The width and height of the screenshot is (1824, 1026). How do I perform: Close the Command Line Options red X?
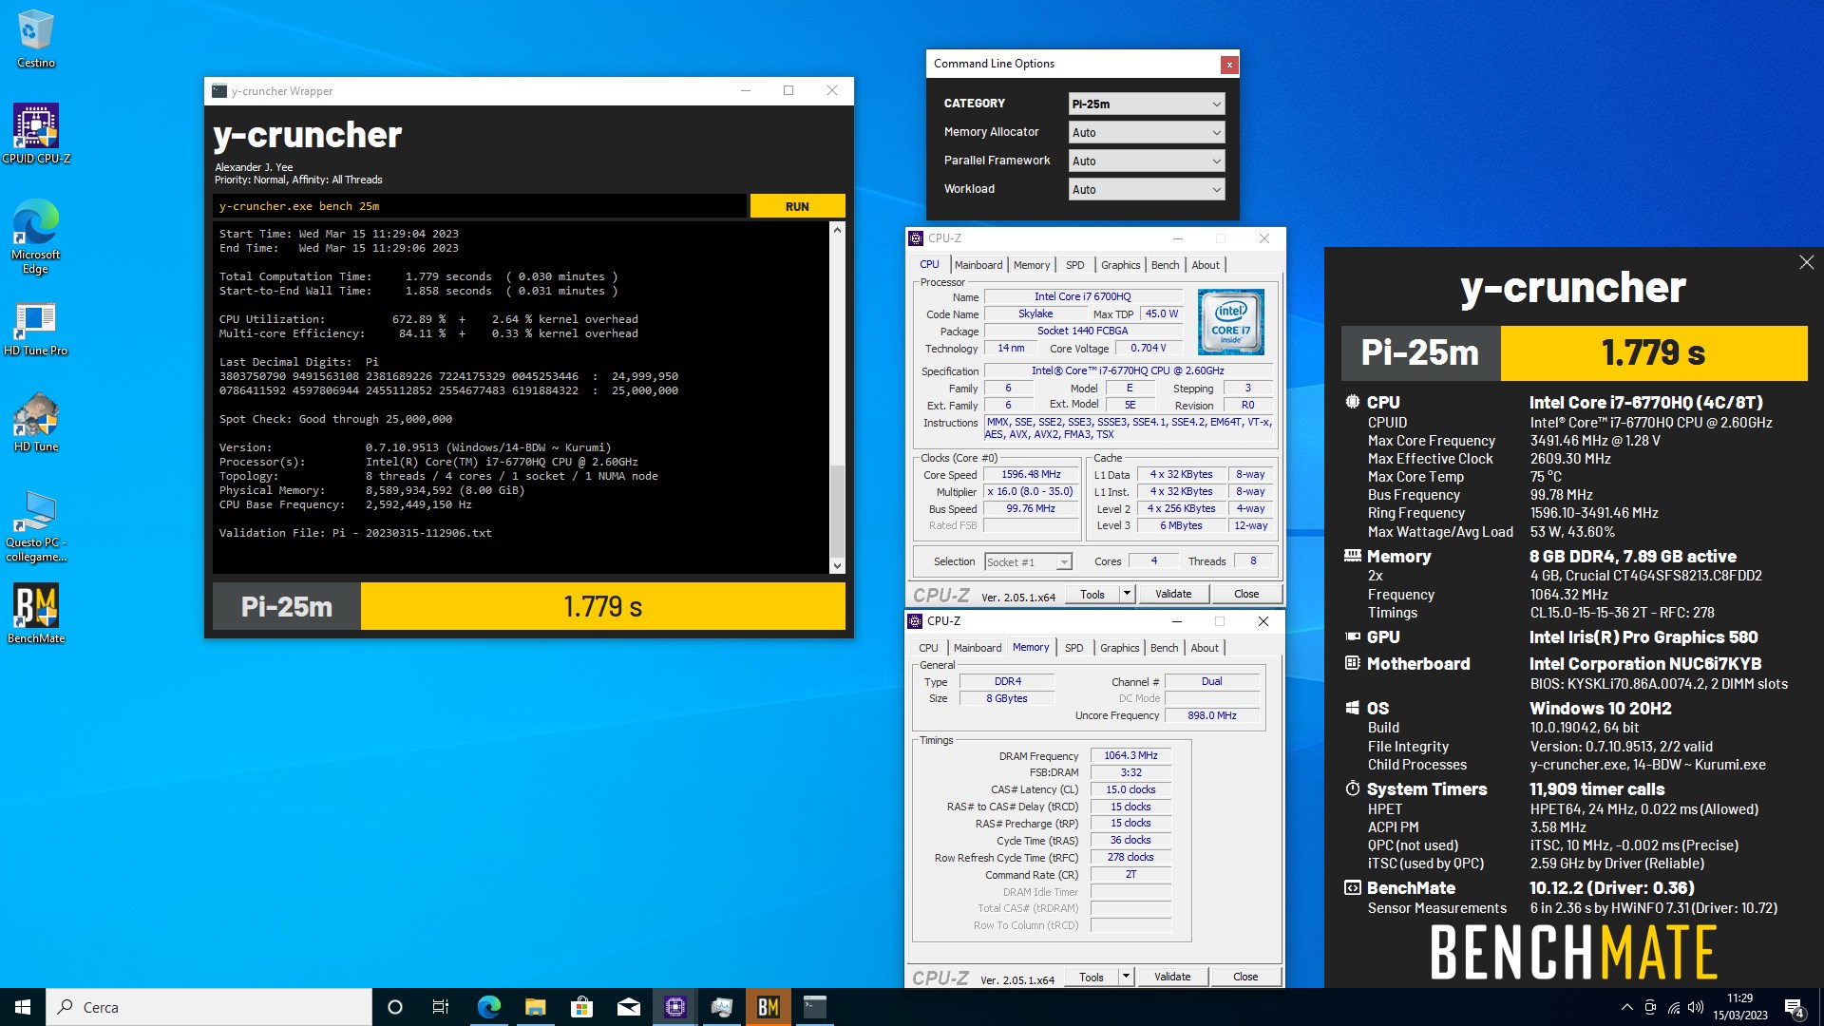[x=1229, y=65]
